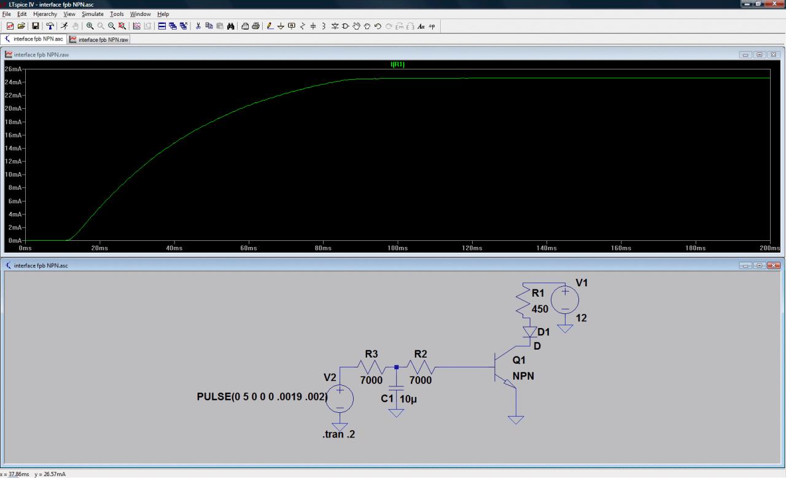Click the R3 resistor label
The height and width of the screenshot is (478, 786).
point(372,354)
